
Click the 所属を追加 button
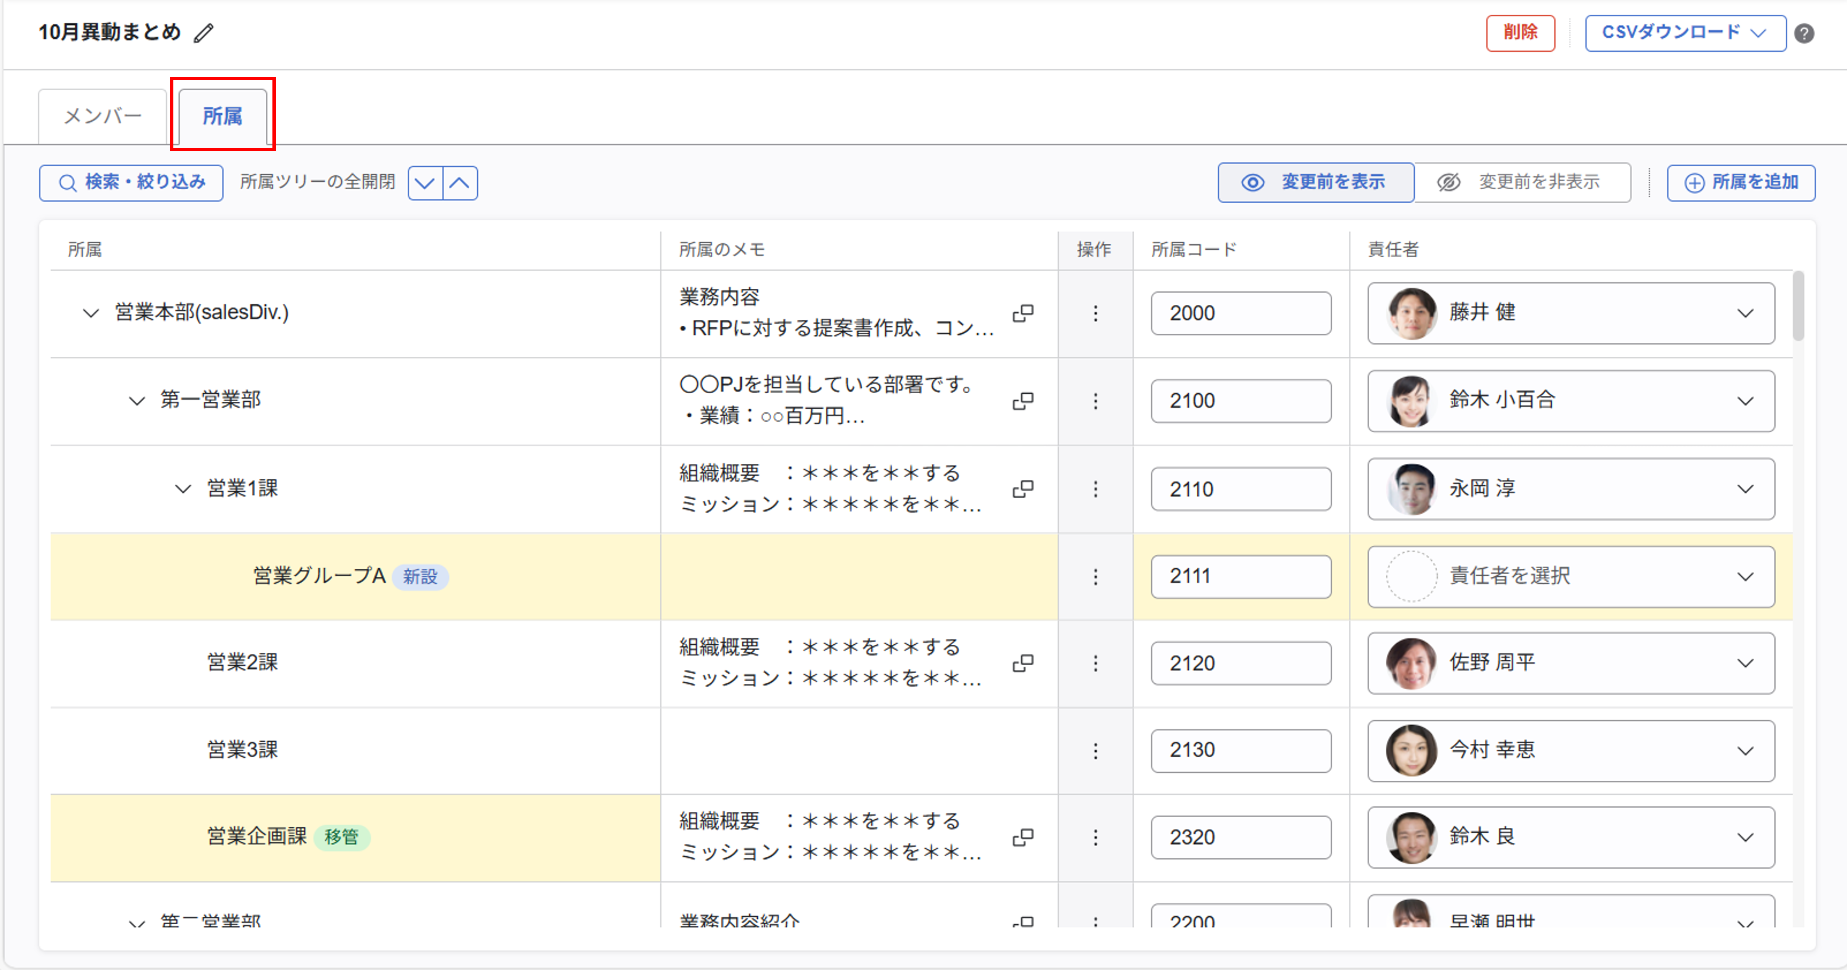(x=1740, y=183)
